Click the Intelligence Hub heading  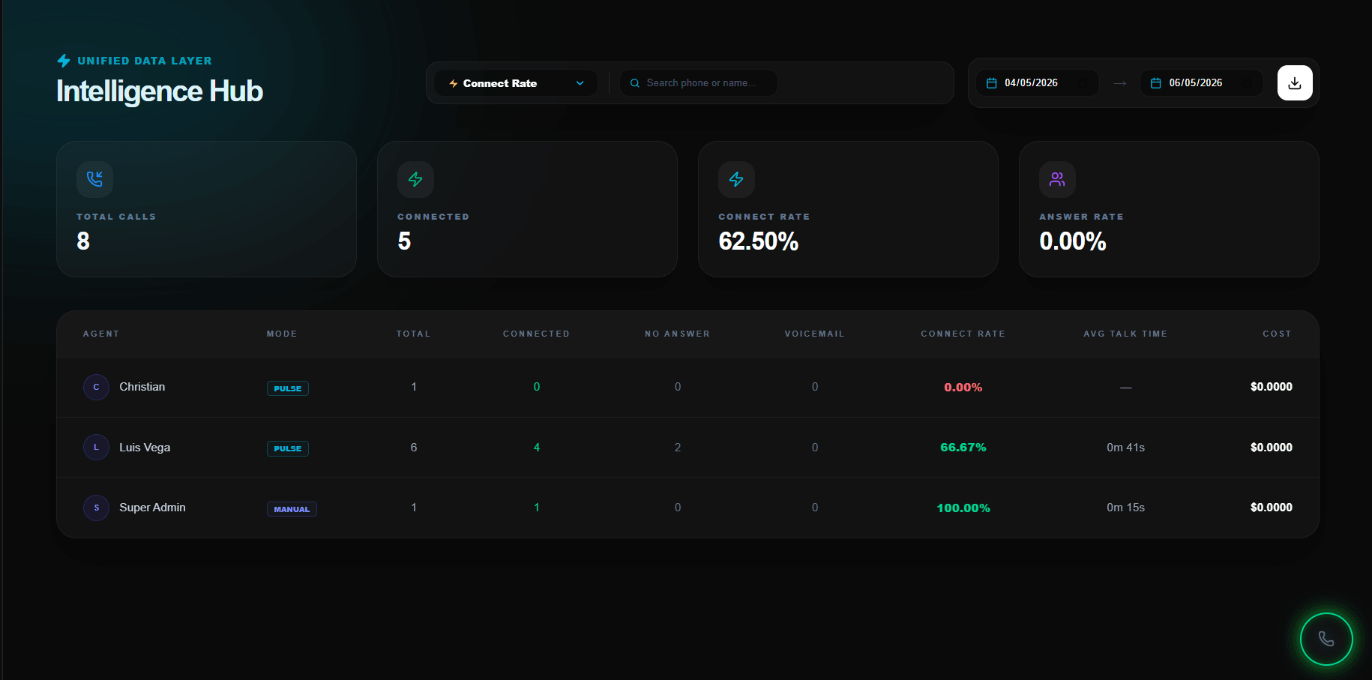[x=160, y=91]
